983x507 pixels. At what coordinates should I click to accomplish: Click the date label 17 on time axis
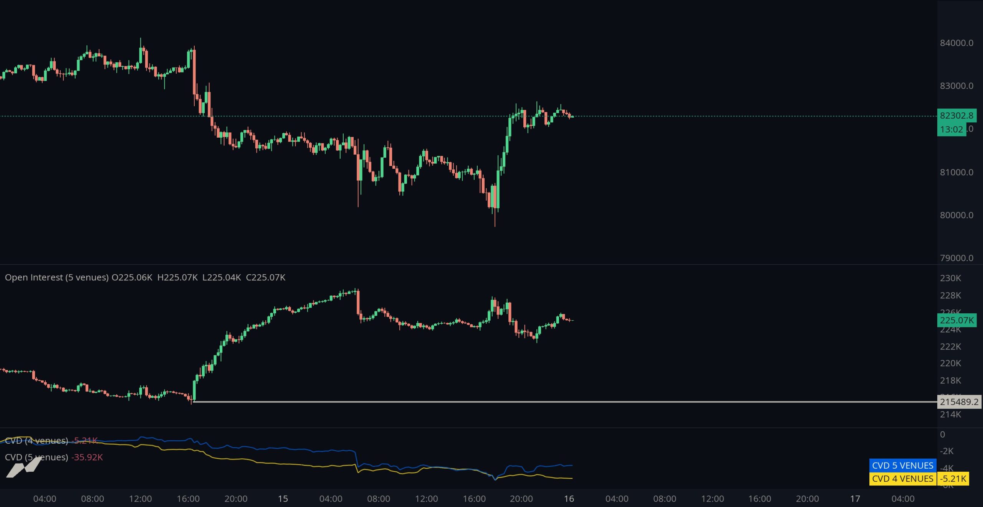tap(855, 499)
